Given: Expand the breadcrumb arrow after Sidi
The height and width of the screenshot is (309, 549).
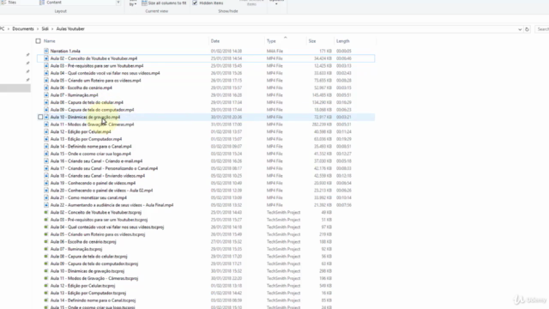Looking at the screenshot, I should point(52,29).
